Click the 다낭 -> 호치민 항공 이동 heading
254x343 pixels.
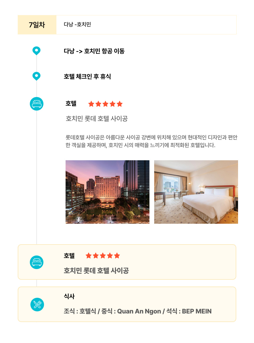(94, 51)
